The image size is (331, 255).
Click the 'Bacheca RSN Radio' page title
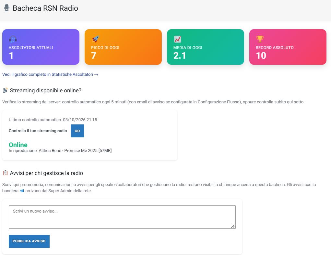tap(45, 8)
